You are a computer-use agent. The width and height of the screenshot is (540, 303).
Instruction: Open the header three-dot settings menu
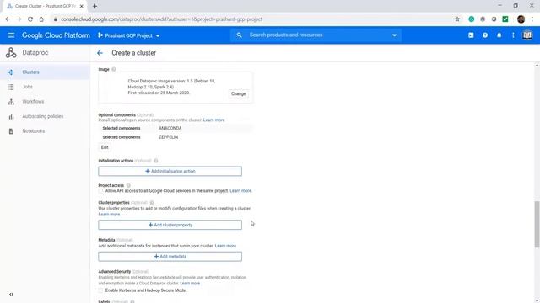pos(513,35)
